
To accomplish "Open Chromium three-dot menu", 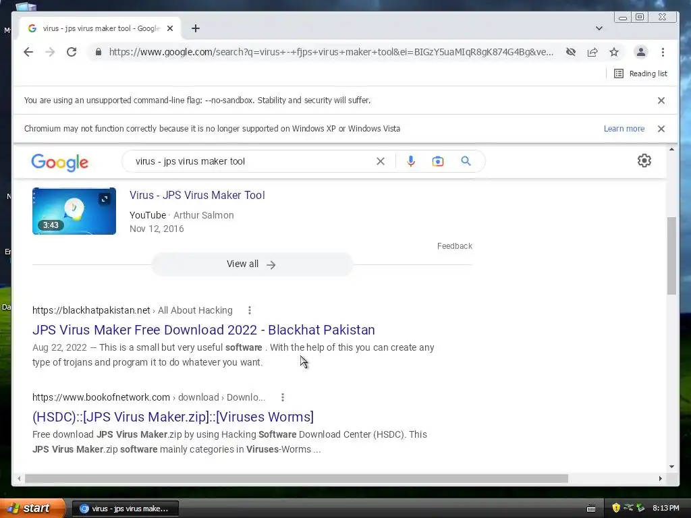I will pyautogui.click(x=663, y=52).
